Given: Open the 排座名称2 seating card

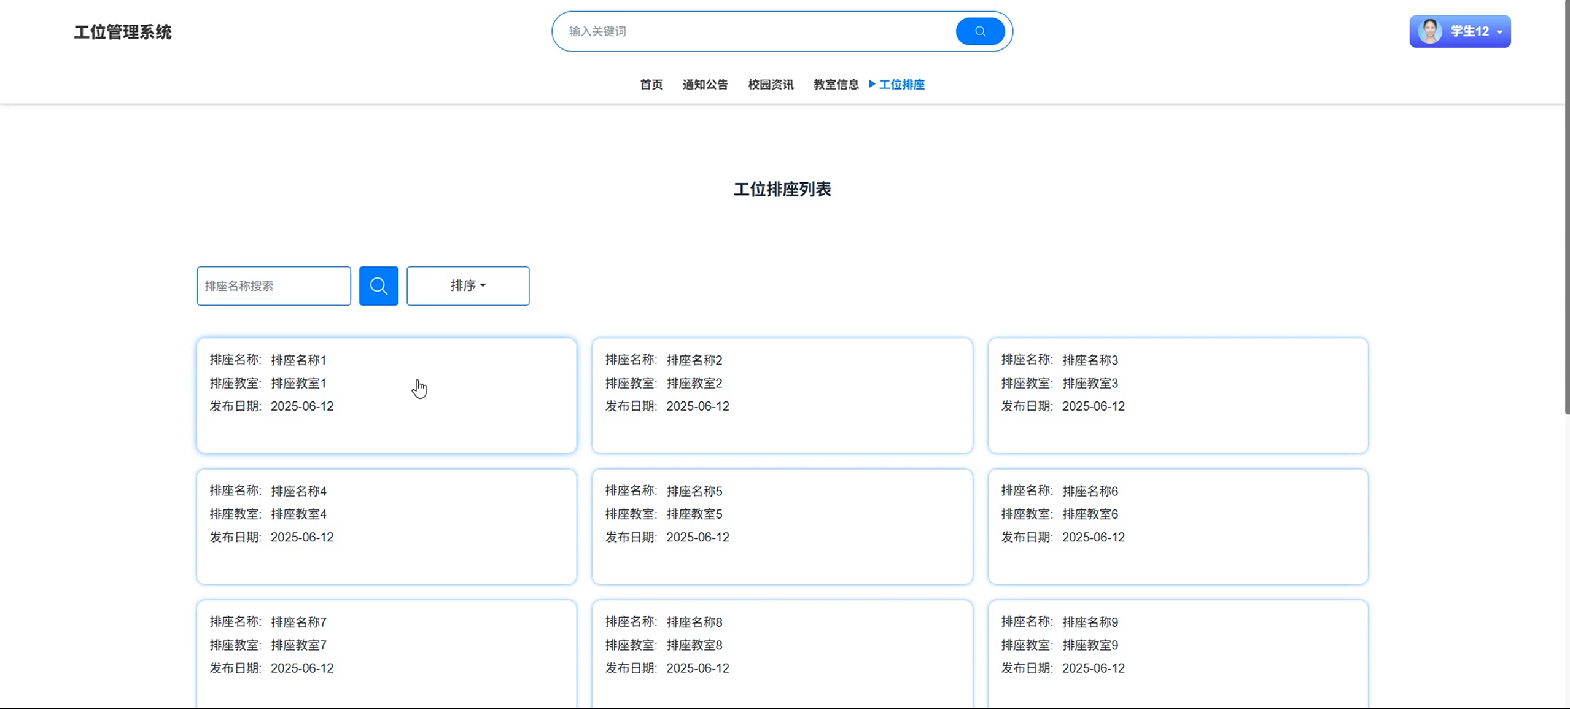Looking at the screenshot, I should coord(782,395).
